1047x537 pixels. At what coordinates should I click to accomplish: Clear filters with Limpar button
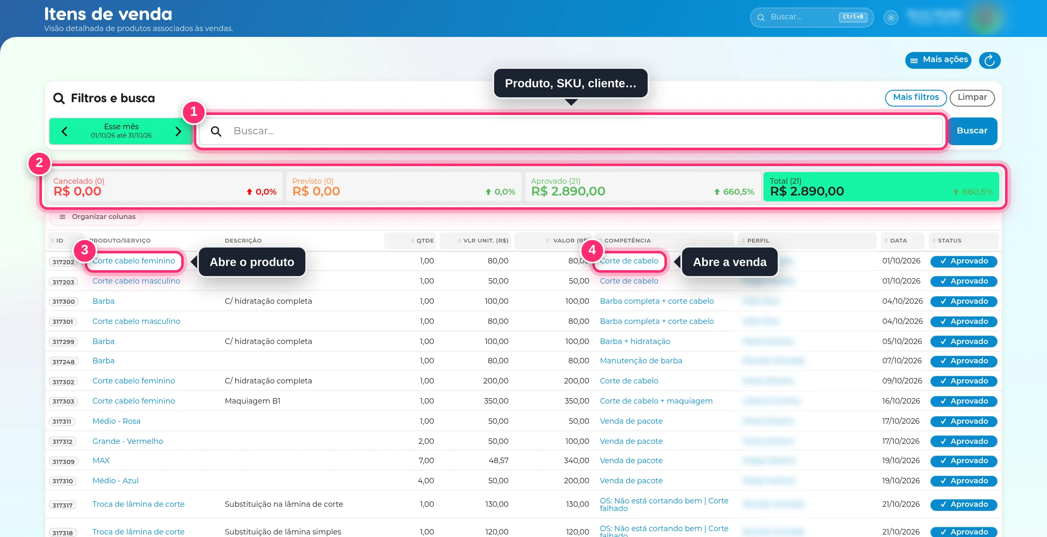point(972,97)
